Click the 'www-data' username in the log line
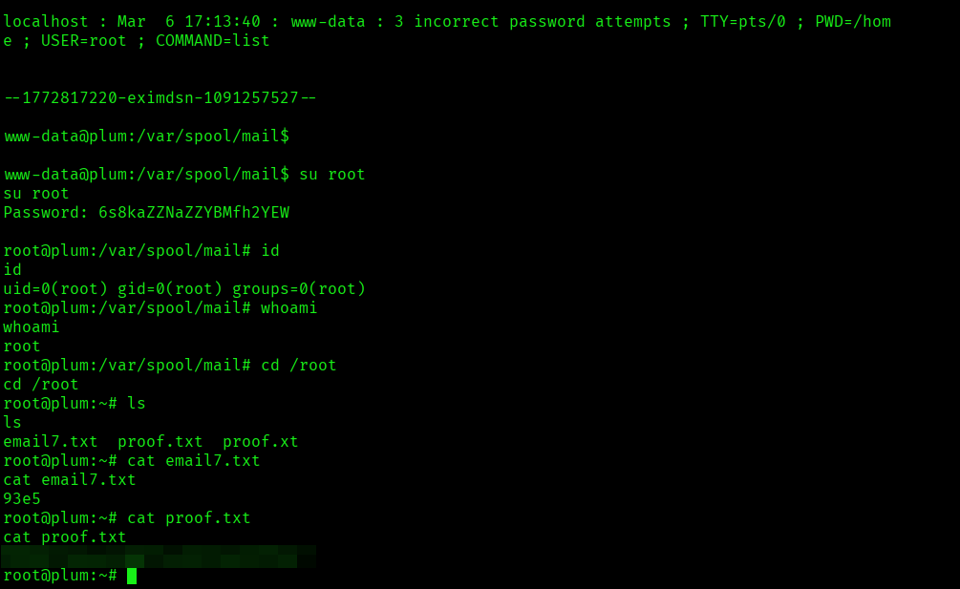The height and width of the screenshot is (589, 960). click(328, 22)
